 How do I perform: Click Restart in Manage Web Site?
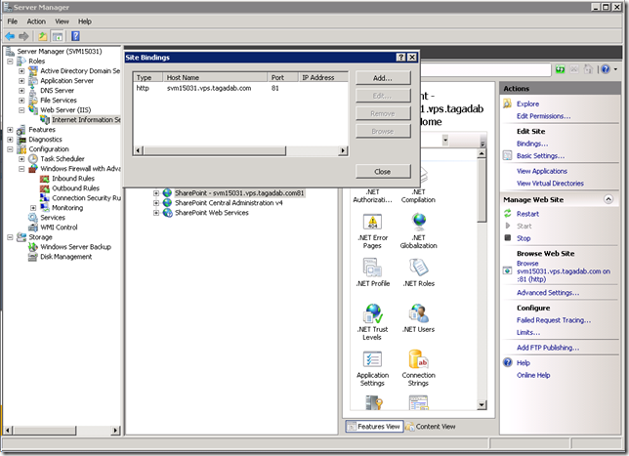point(527,214)
